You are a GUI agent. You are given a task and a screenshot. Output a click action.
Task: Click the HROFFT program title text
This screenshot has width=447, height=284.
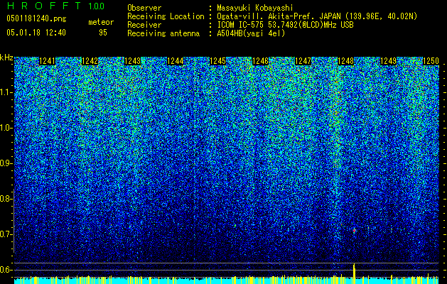tap(45, 6)
